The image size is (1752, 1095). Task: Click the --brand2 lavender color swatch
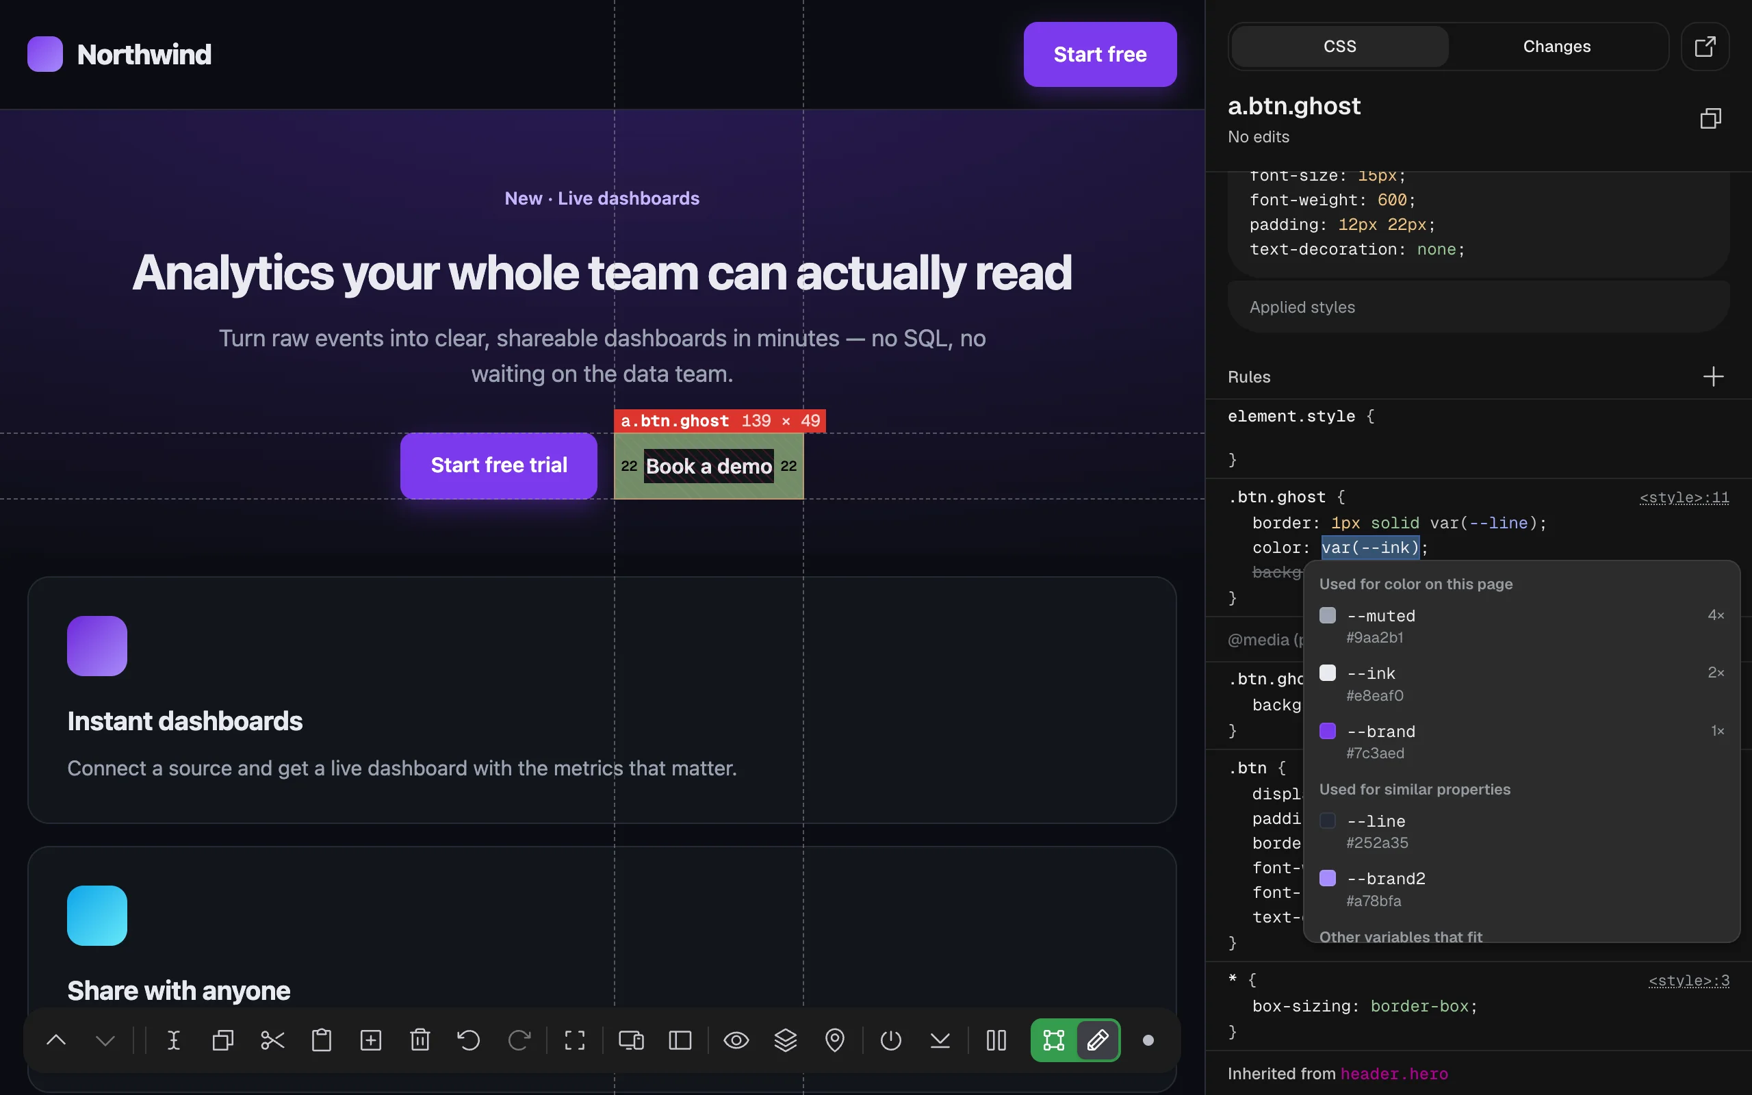pyautogui.click(x=1328, y=879)
